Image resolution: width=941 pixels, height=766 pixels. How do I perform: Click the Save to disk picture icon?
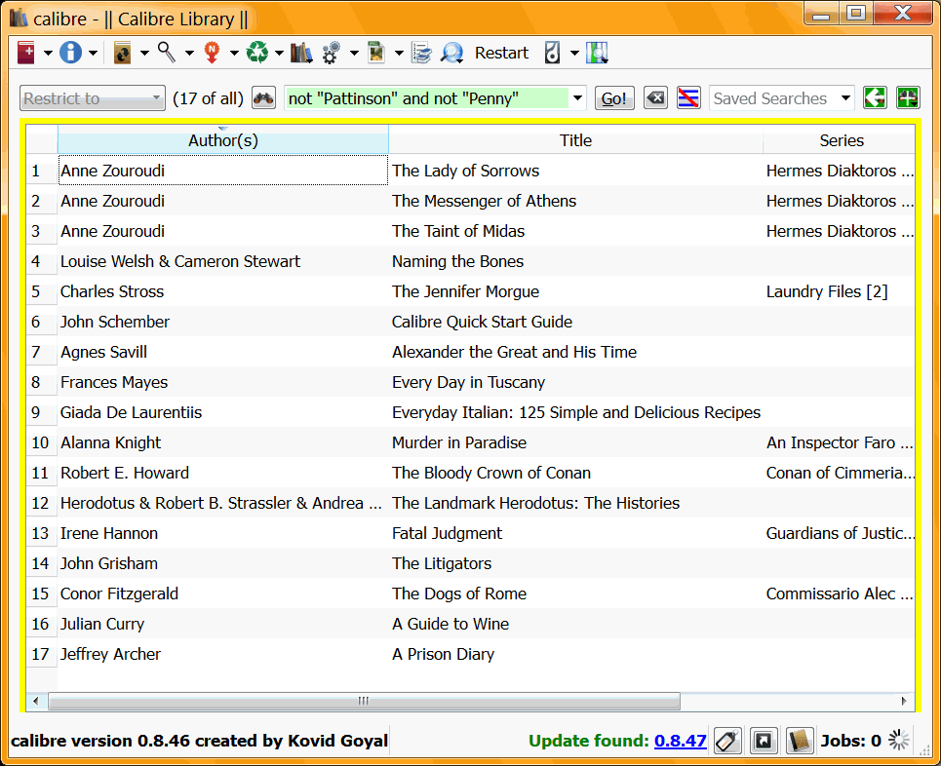376,53
